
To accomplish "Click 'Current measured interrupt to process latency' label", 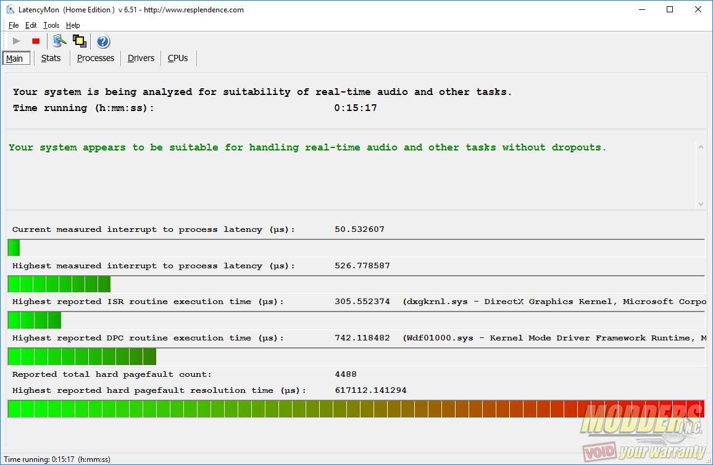I will click(154, 229).
